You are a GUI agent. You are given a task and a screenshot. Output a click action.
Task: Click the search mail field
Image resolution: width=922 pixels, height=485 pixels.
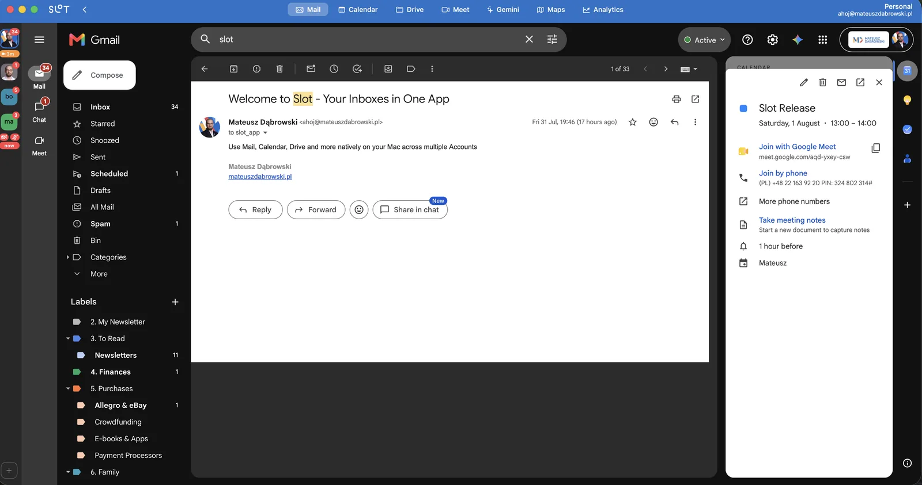tap(369, 39)
